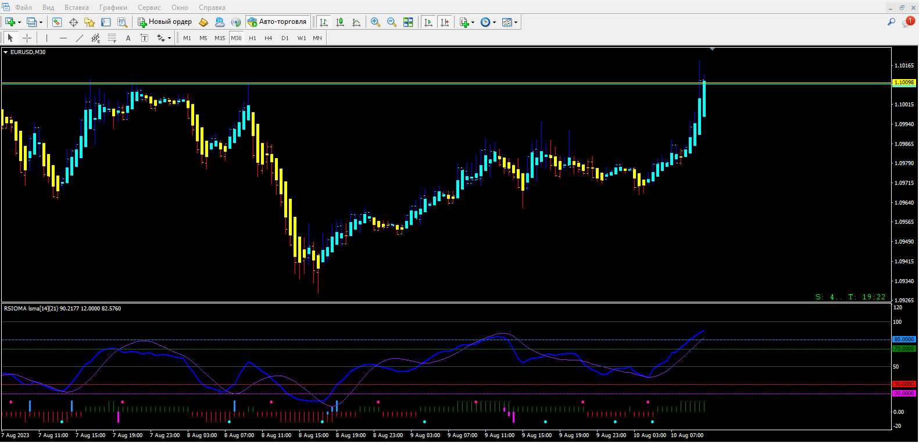Click the yellow 1.10098 price label
Viewport: 919px width, 443px height.
point(904,83)
